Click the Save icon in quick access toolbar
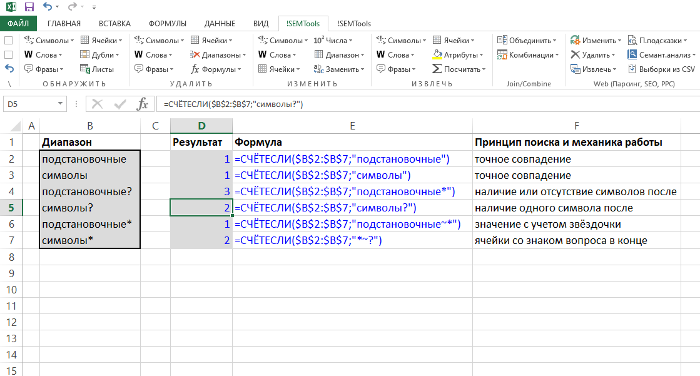The height and width of the screenshot is (376, 700). tap(29, 7)
